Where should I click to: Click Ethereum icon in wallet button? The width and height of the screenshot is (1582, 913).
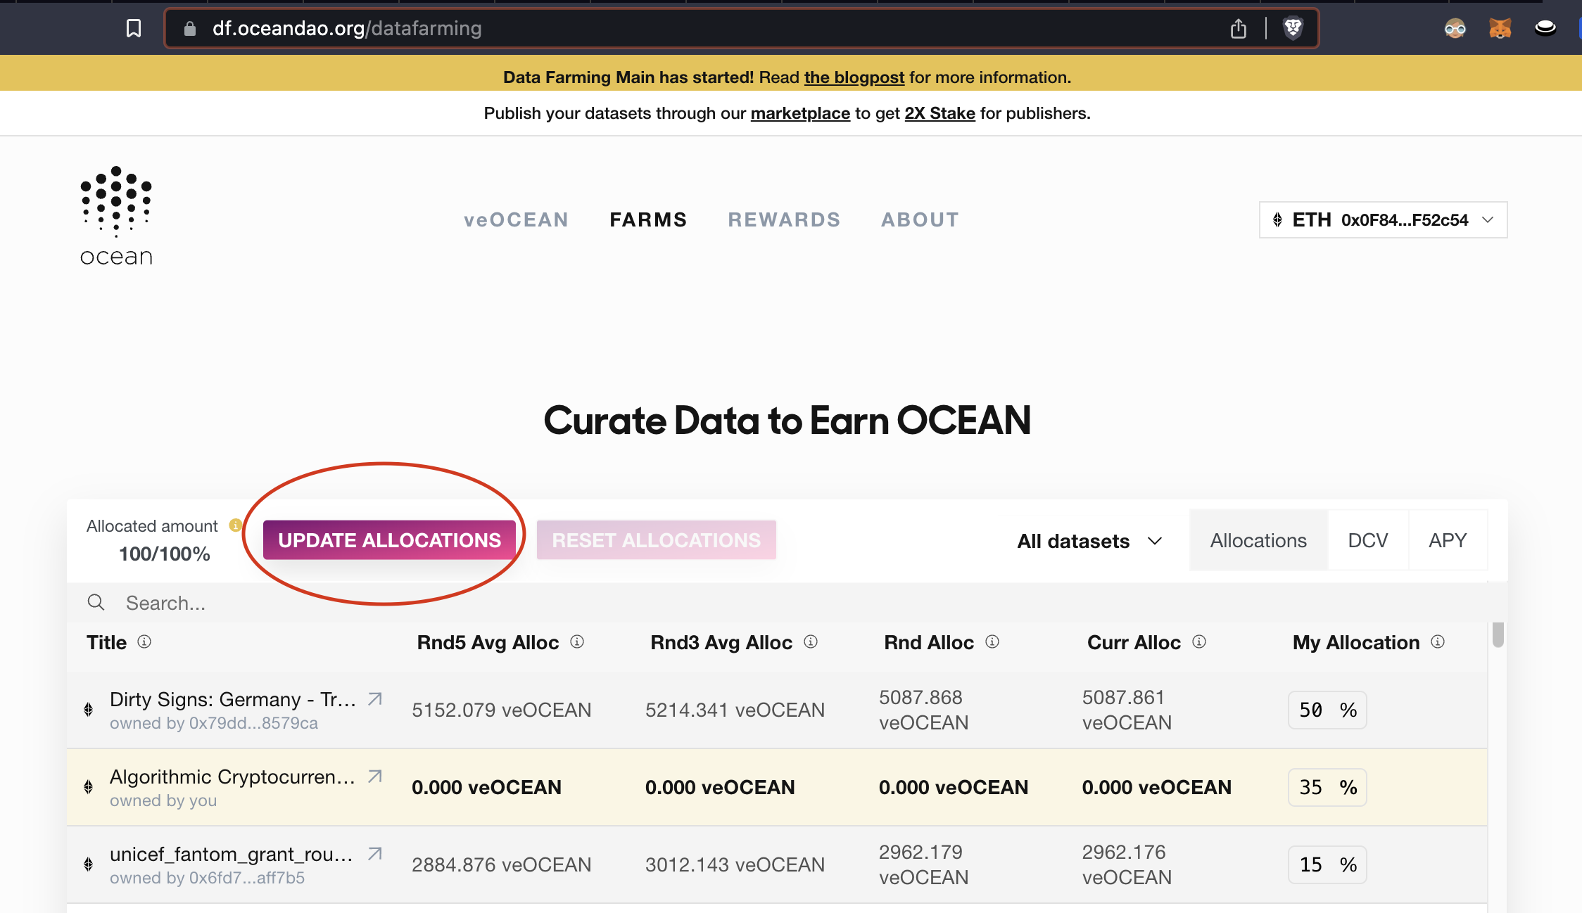click(x=1277, y=220)
